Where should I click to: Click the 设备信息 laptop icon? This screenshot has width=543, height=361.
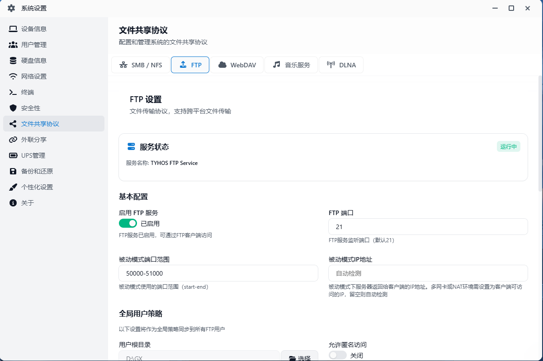[13, 29]
